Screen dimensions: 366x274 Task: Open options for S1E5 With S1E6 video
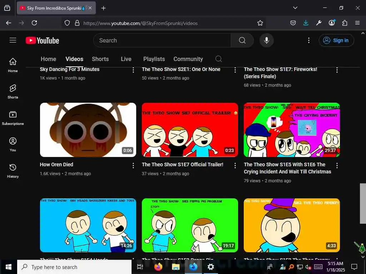[337, 166]
